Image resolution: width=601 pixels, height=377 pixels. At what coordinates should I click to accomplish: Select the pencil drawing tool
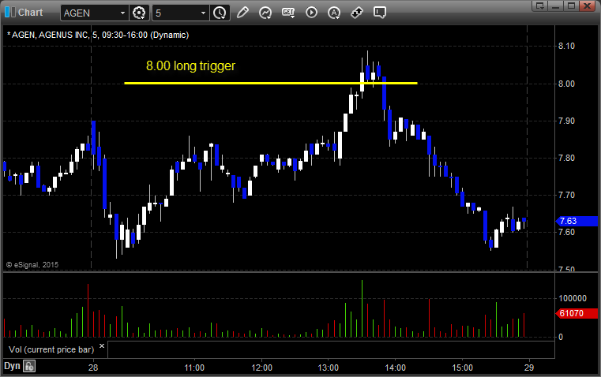tap(242, 13)
